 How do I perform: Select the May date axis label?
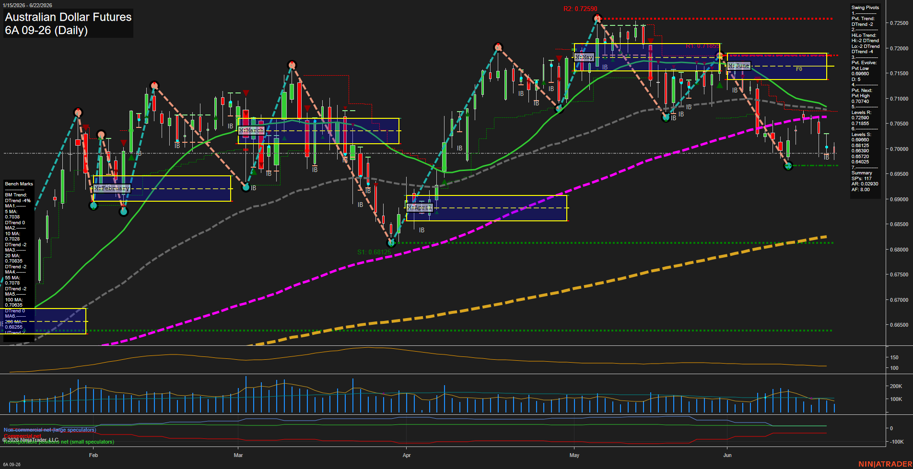(574, 455)
